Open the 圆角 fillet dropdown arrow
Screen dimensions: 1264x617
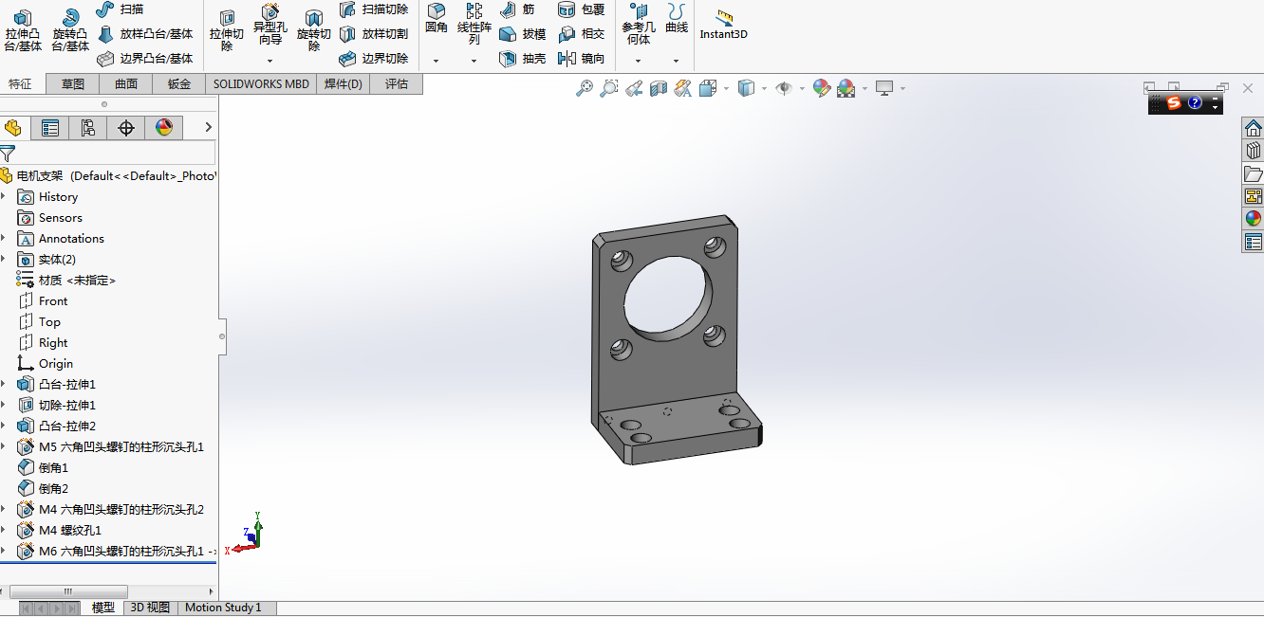point(436,61)
